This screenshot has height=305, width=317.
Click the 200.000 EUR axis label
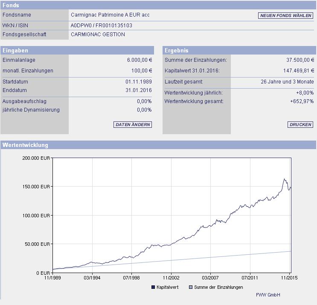click(36, 158)
